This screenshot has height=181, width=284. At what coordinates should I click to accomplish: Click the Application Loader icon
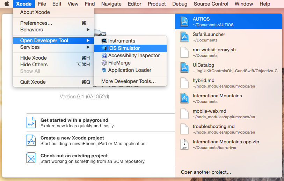click(104, 70)
